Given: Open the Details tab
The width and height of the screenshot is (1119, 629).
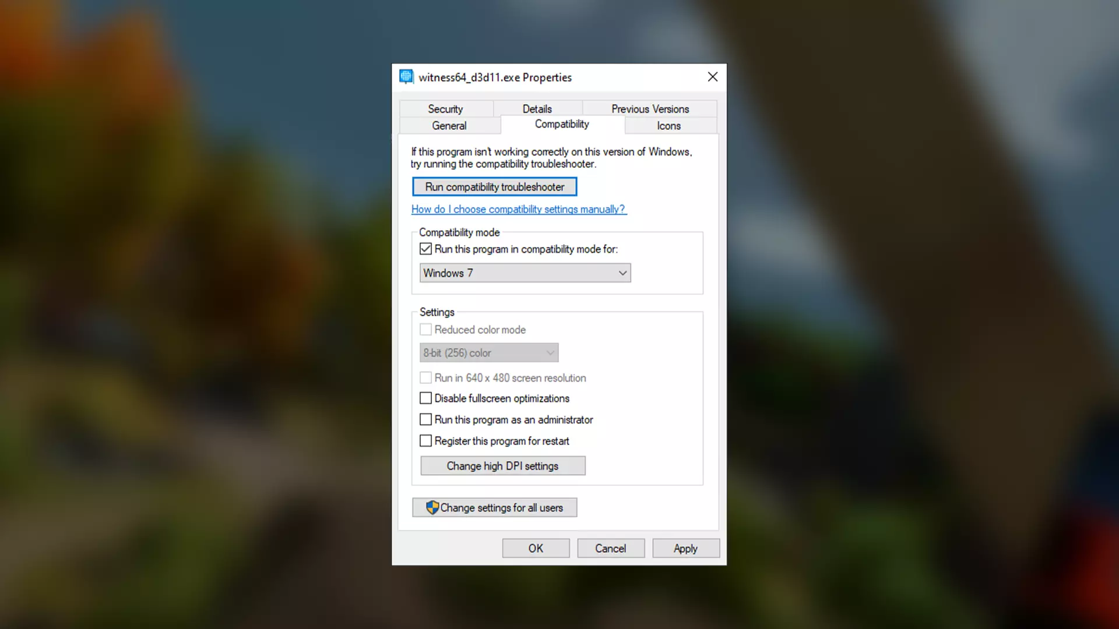Looking at the screenshot, I should pyautogui.click(x=537, y=109).
